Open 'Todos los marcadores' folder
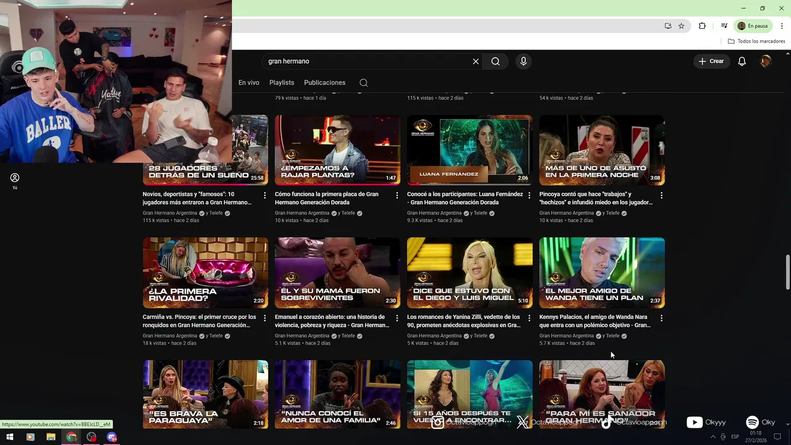This screenshot has width=791, height=445. click(x=756, y=41)
